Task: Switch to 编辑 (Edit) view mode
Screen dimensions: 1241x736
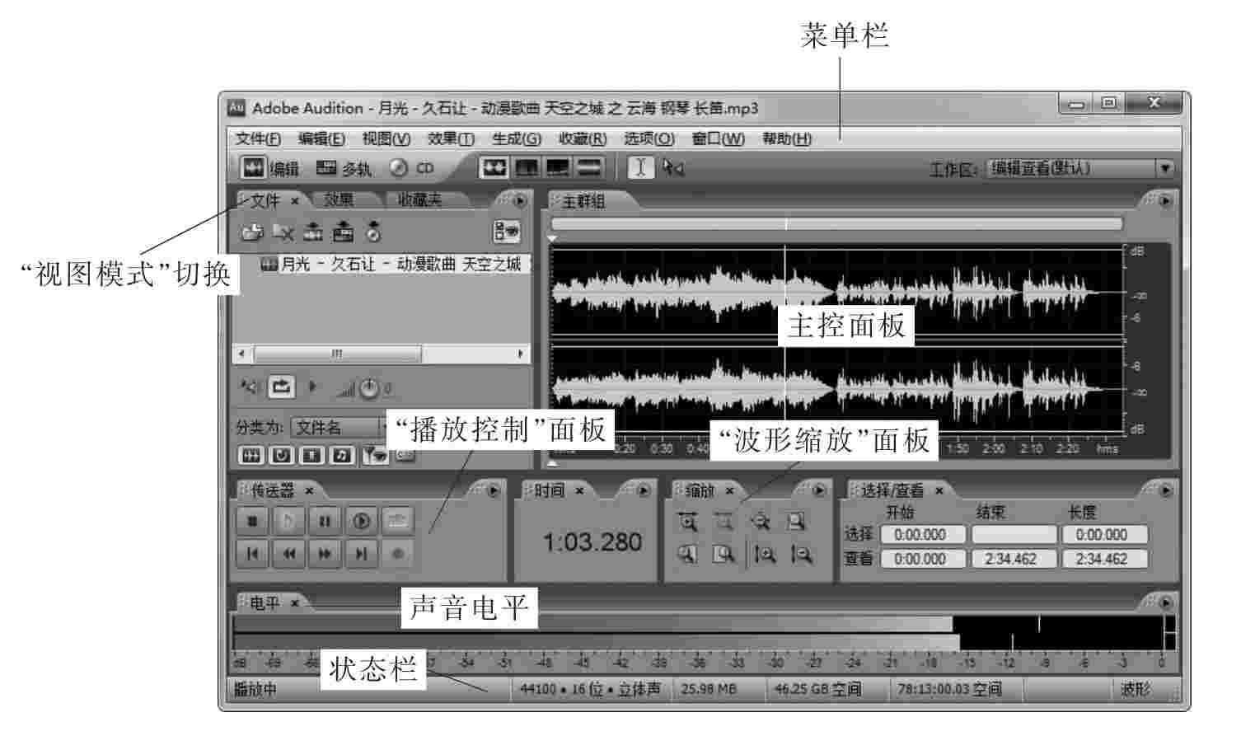Action: [x=270, y=168]
